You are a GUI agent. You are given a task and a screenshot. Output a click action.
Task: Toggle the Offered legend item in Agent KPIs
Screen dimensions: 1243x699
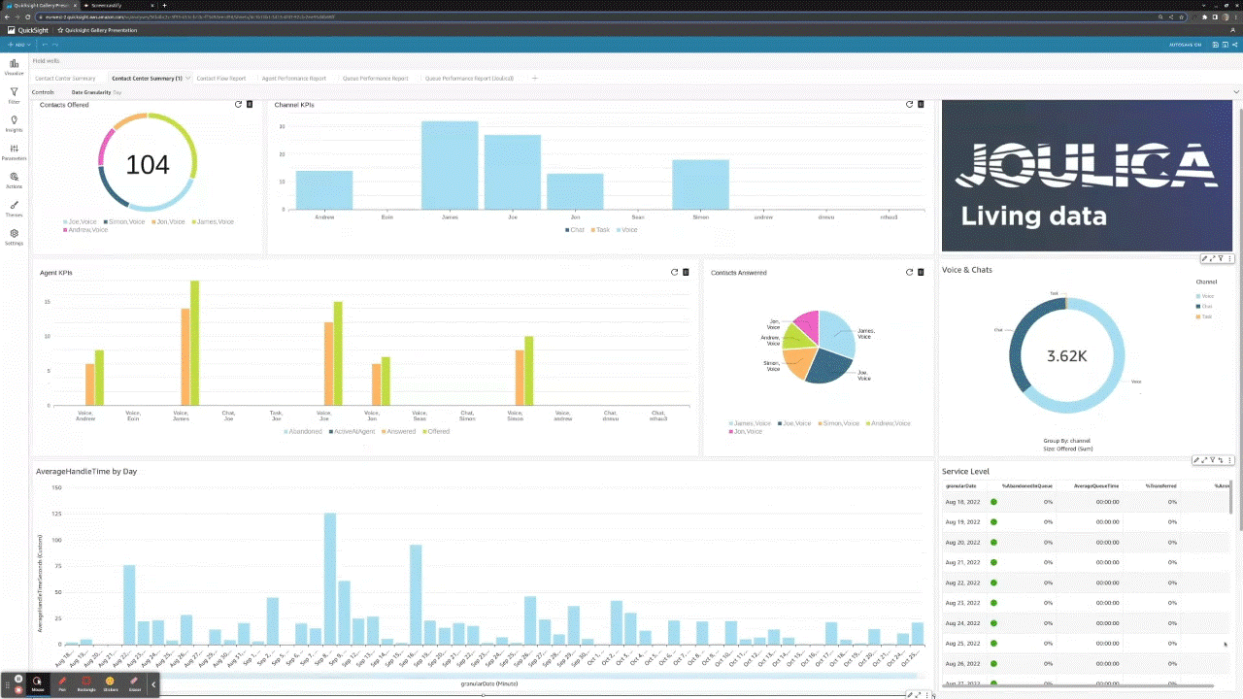tap(436, 431)
